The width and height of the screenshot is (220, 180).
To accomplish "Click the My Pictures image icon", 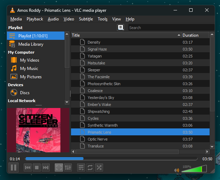I will tap(14, 77).
